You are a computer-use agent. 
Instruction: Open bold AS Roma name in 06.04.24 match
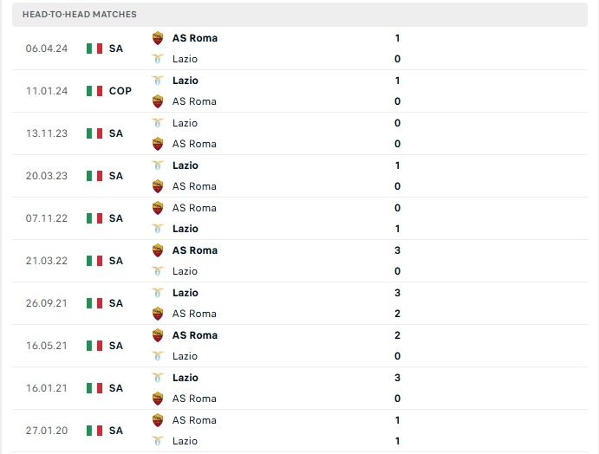tap(194, 38)
